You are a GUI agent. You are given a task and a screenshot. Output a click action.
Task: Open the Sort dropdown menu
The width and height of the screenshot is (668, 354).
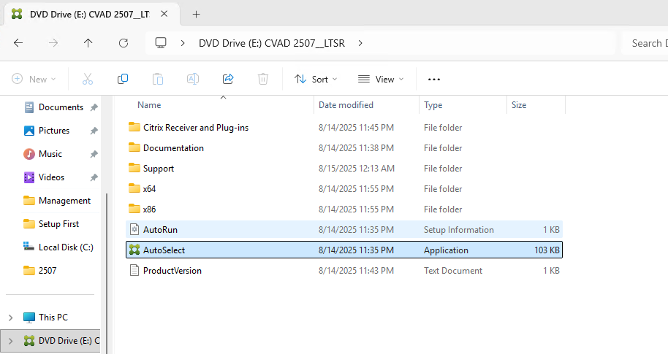pos(316,79)
